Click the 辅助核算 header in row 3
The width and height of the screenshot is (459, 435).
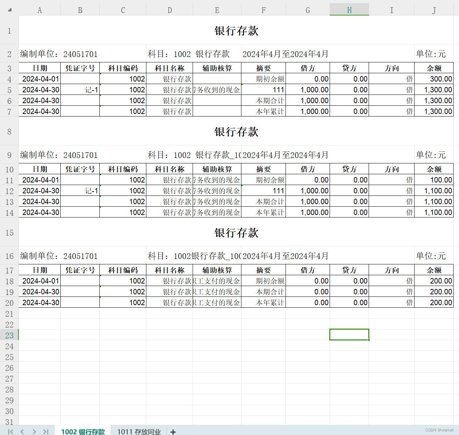coord(217,68)
